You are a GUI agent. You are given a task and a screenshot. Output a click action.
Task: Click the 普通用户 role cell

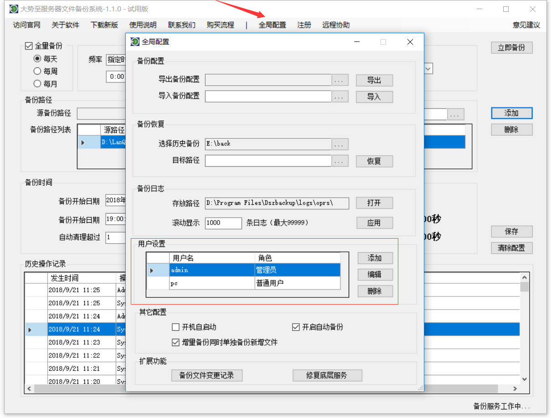click(298, 283)
